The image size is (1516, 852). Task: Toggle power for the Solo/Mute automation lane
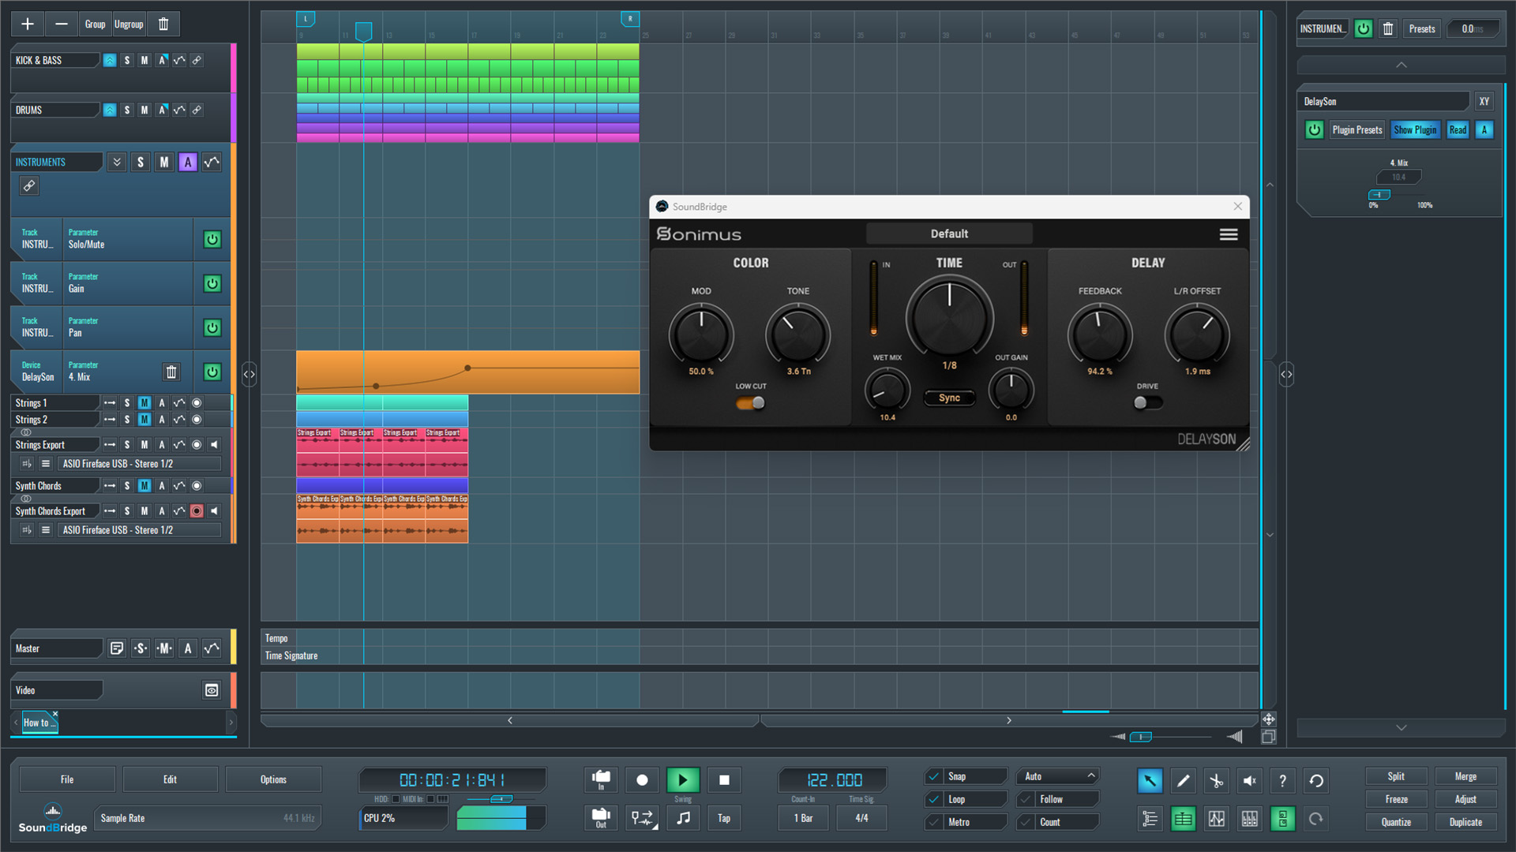(x=212, y=239)
